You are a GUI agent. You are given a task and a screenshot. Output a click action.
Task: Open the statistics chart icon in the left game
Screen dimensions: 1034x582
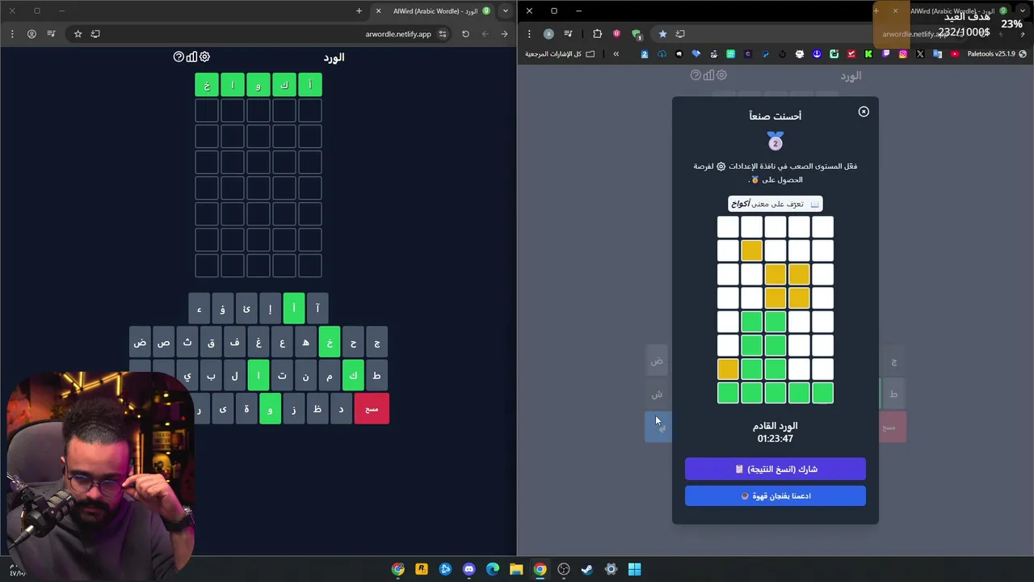tap(191, 57)
